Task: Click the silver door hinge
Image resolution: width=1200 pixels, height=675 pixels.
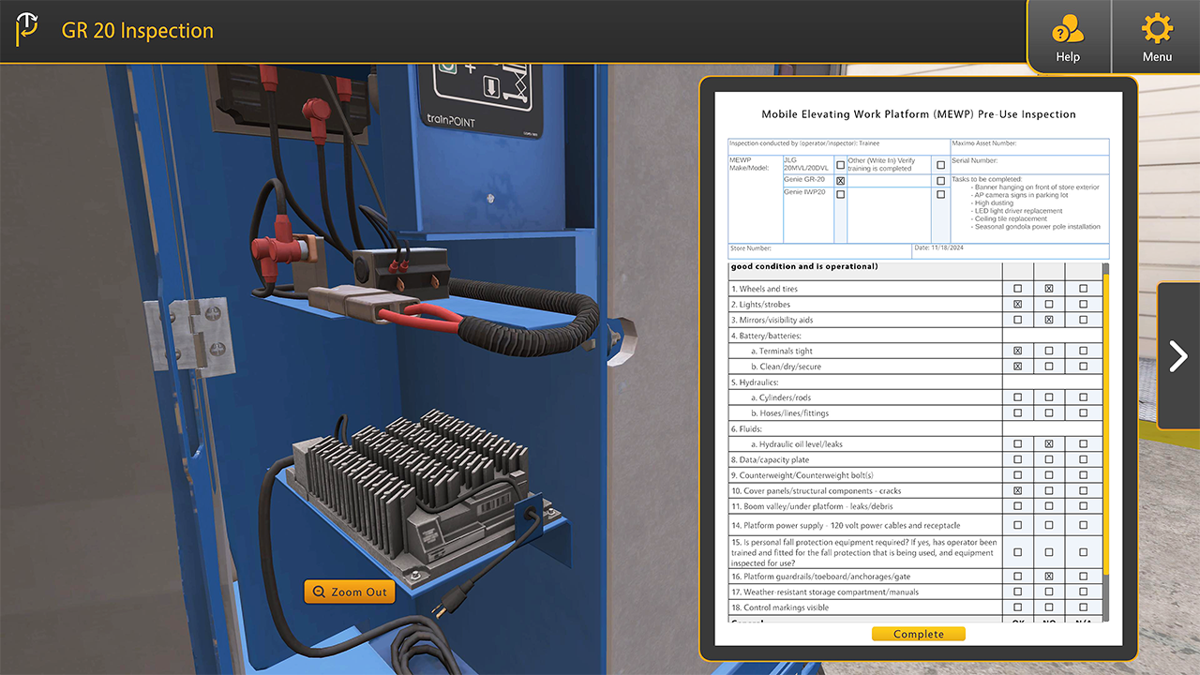Action: coord(190,337)
